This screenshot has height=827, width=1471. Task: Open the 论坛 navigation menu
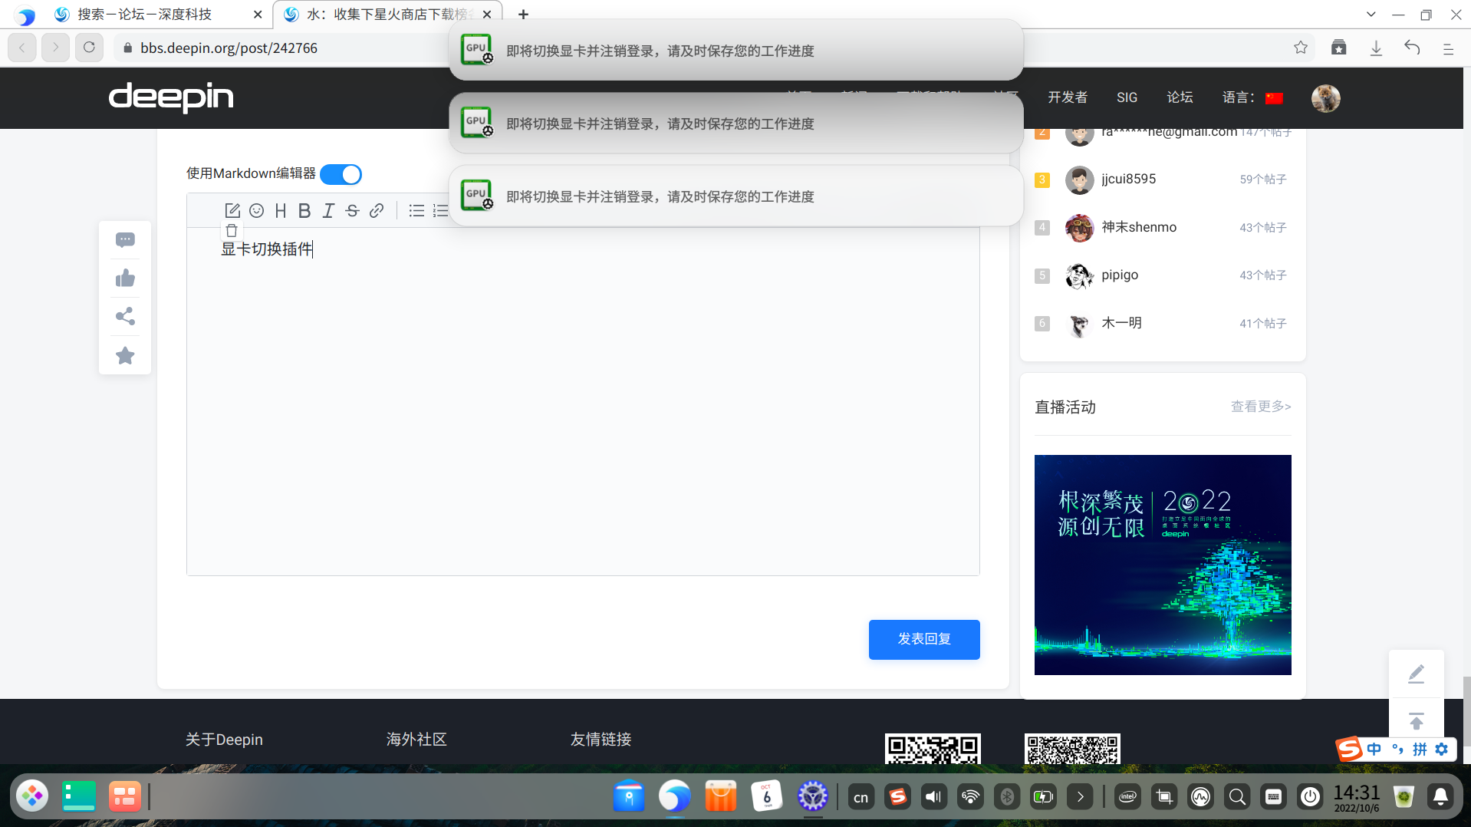[1180, 97]
